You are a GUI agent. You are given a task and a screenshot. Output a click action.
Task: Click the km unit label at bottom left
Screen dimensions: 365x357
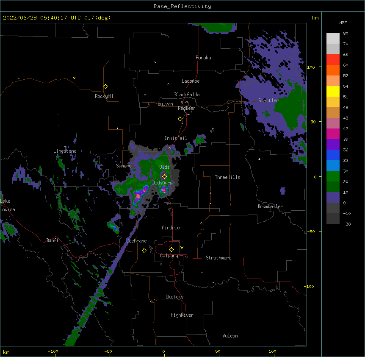(6, 352)
